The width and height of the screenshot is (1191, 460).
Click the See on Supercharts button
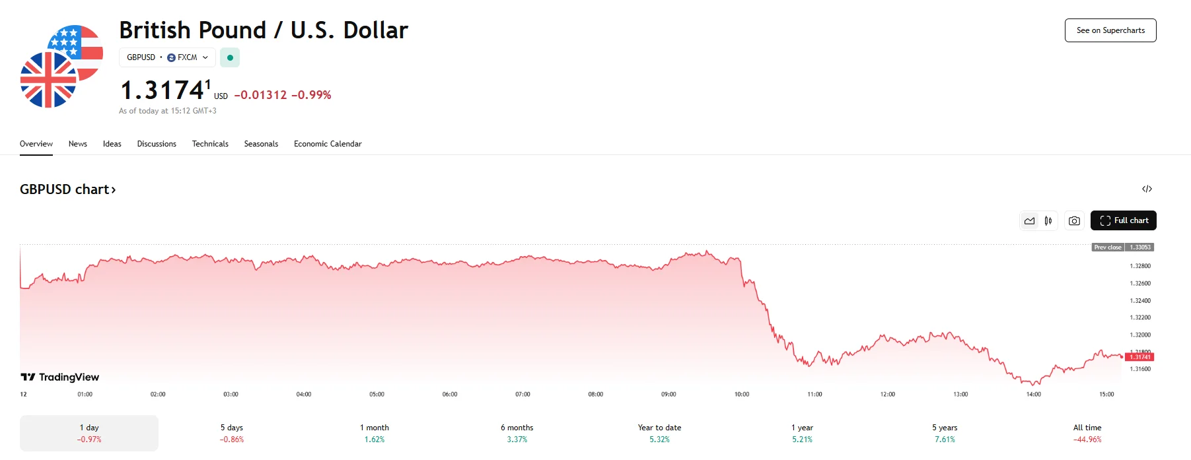[1110, 30]
